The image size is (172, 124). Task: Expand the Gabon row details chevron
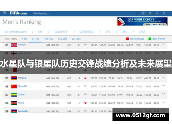164,94
